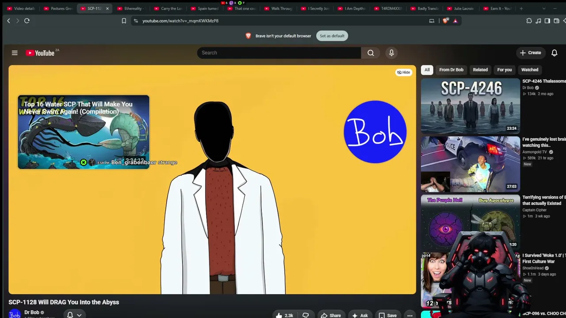
Task: Submit search with the magnifier button
Action: (x=371, y=53)
